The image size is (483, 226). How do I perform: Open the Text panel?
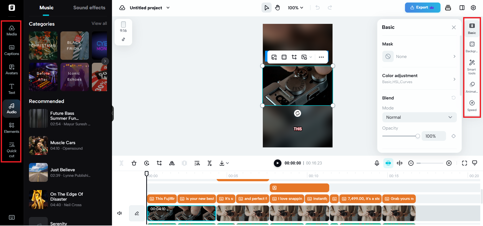11,89
